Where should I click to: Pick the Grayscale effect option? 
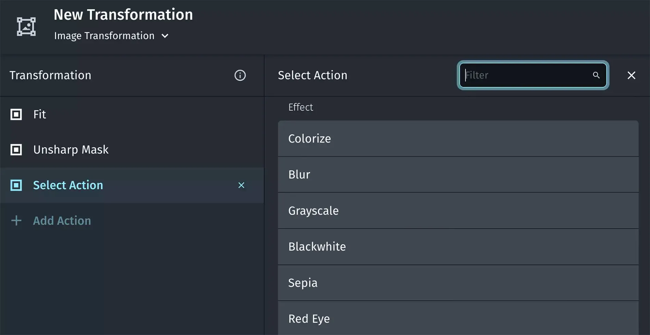point(458,211)
